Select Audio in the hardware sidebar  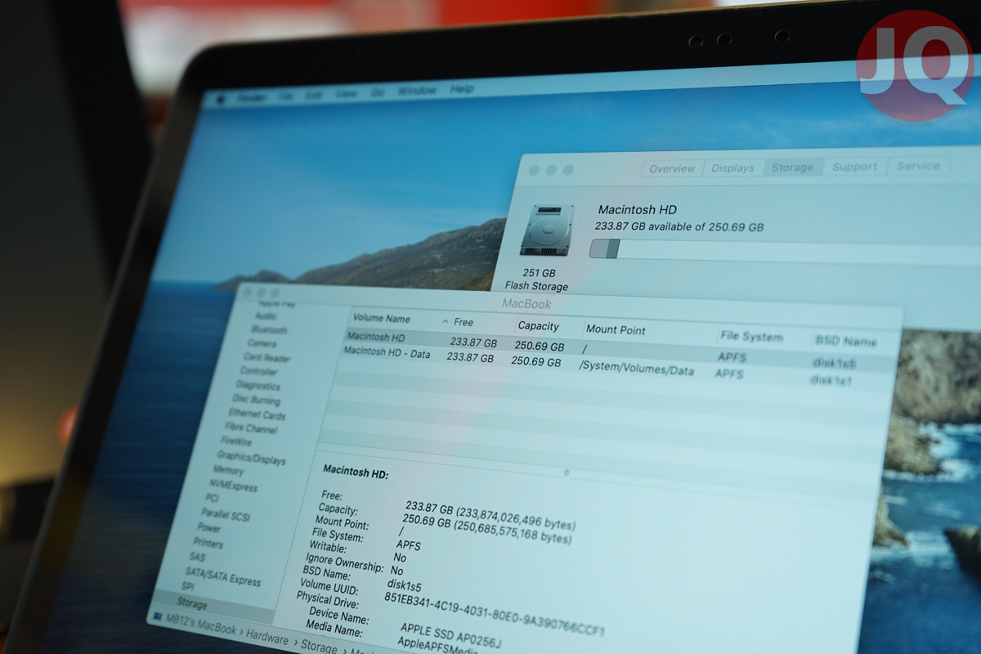click(x=266, y=316)
